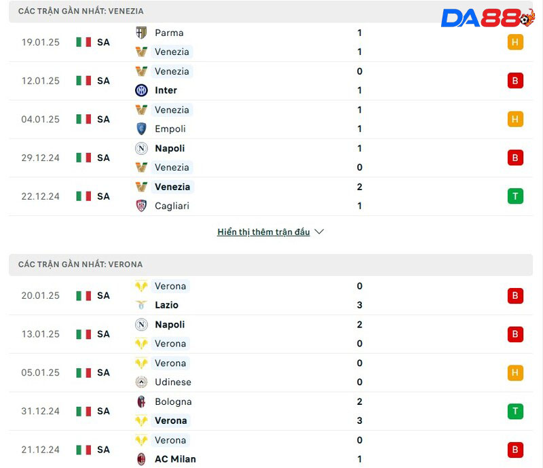Viewport: 543px width, 468px height.
Task: Click the Empoli club crest
Action: pos(141,129)
